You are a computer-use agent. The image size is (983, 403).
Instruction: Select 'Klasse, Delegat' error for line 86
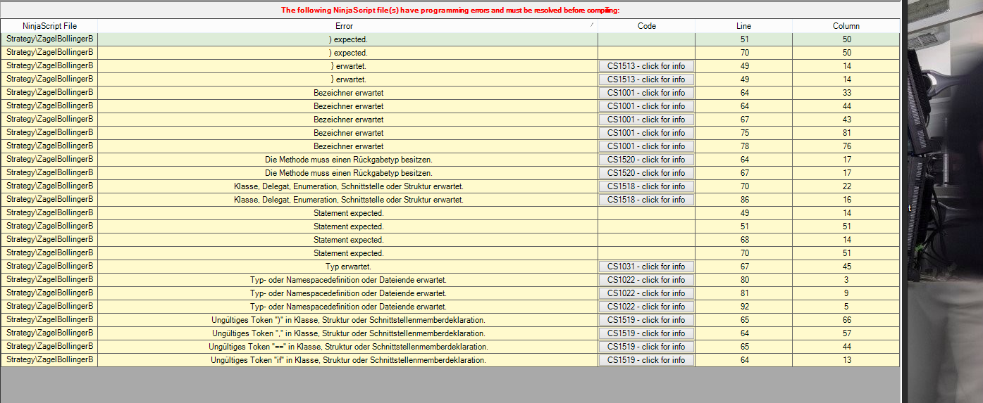click(x=348, y=200)
